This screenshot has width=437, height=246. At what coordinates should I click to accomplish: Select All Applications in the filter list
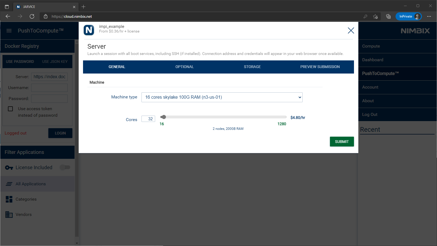[37, 184]
